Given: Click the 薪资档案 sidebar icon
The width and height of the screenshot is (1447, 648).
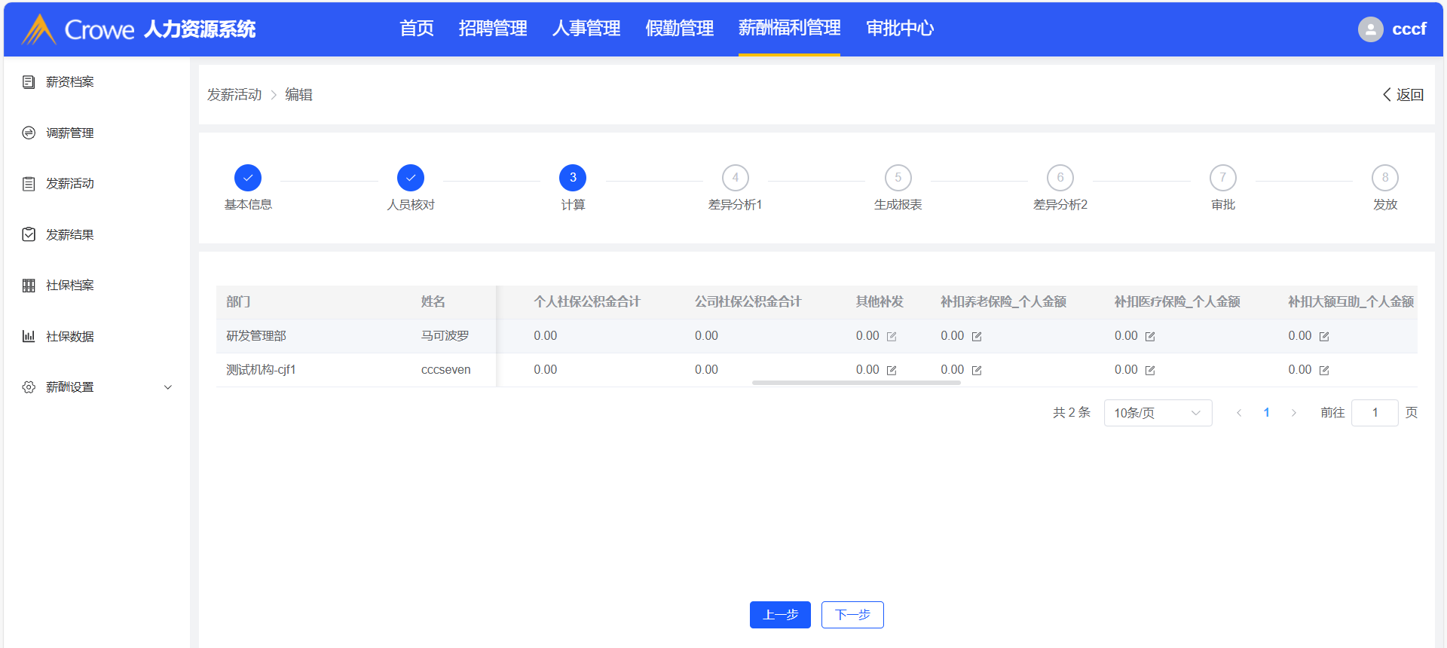Looking at the screenshot, I should [29, 82].
